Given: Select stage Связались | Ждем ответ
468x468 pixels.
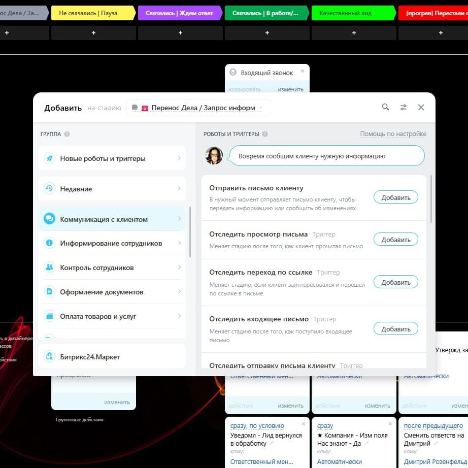Looking at the screenshot, I should coord(180,13).
